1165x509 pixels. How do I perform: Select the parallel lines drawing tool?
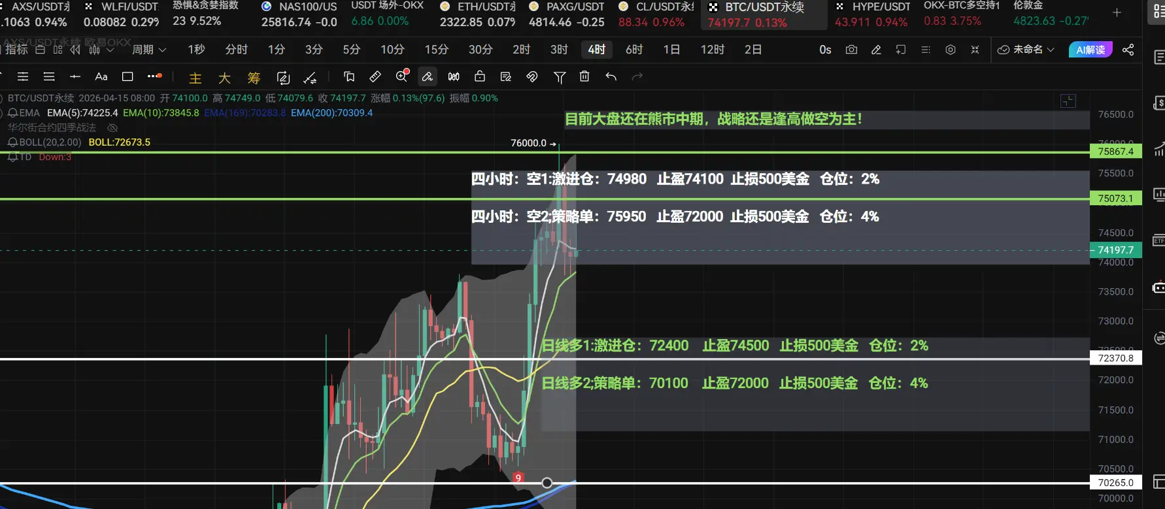click(23, 76)
